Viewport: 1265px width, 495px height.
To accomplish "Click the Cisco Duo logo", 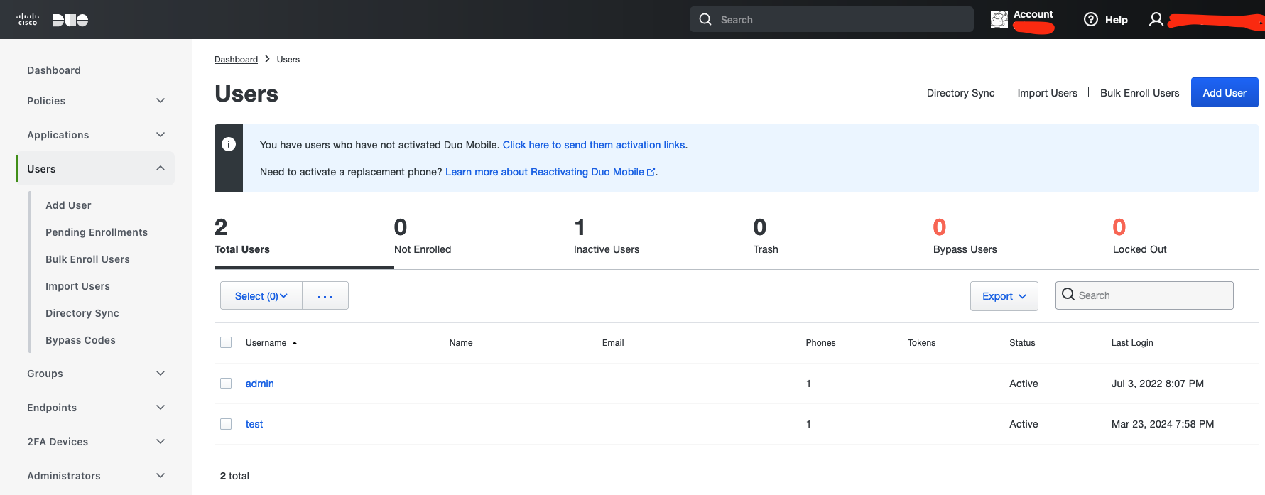I will click(52, 20).
